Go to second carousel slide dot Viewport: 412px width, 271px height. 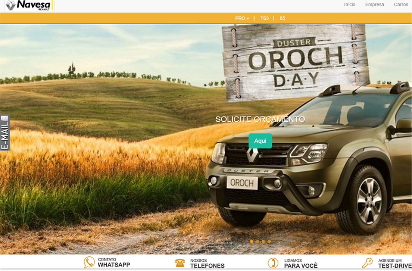(x=257, y=241)
